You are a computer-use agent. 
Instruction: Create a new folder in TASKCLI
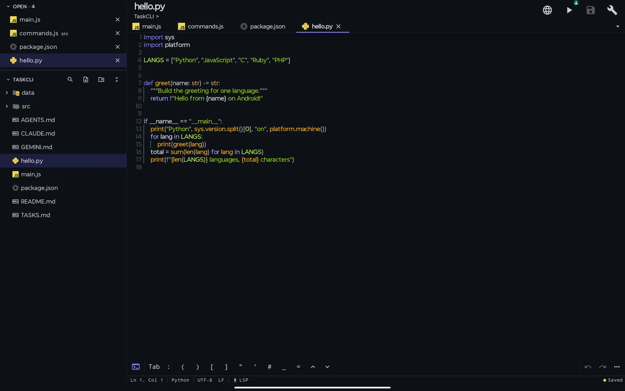[101, 80]
